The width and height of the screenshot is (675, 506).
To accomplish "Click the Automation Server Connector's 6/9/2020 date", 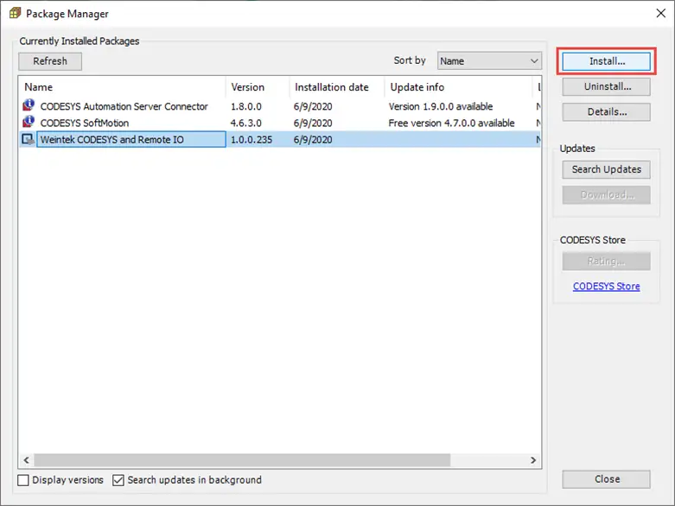I will click(x=313, y=106).
